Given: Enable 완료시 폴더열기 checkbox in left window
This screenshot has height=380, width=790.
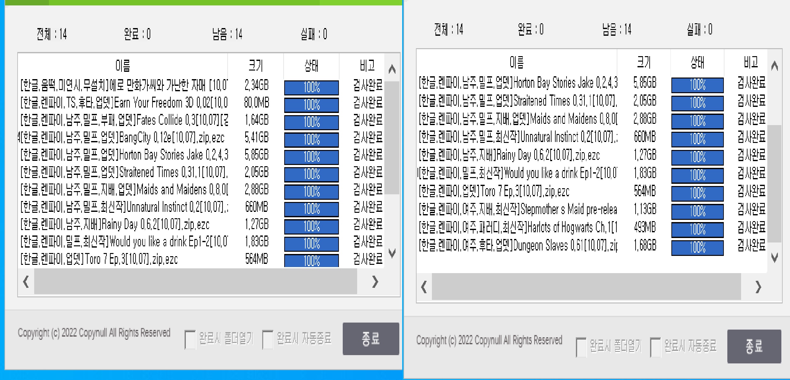Looking at the screenshot, I should 190,339.
